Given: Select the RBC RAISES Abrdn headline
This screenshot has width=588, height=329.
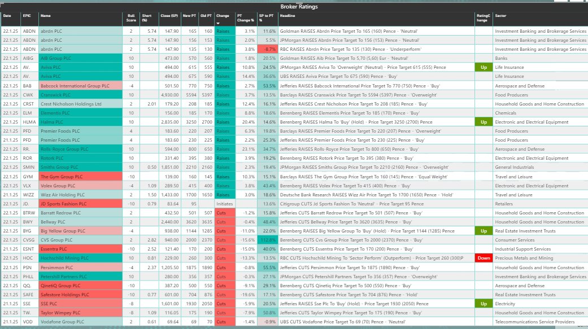Looking at the screenshot, I should pos(350,49).
